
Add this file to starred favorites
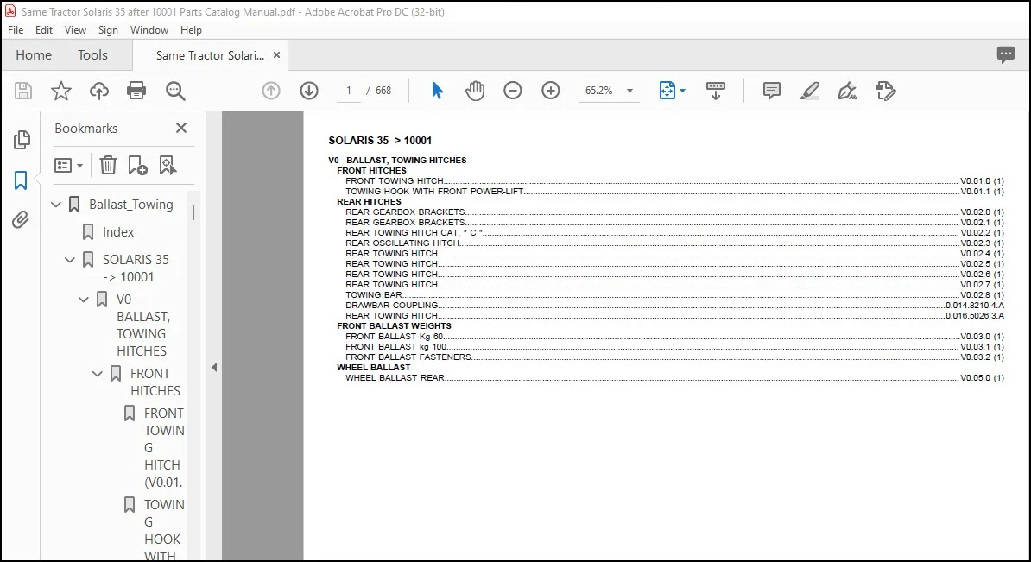(x=61, y=91)
